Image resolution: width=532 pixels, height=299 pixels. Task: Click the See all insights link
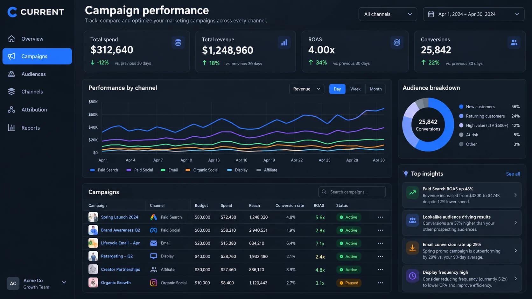coord(513,174)
